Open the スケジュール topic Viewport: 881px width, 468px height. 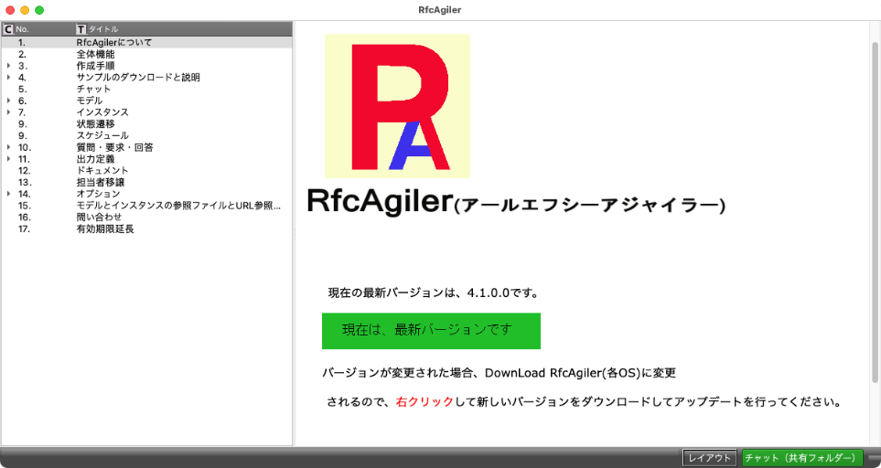(x=102, y=136)
